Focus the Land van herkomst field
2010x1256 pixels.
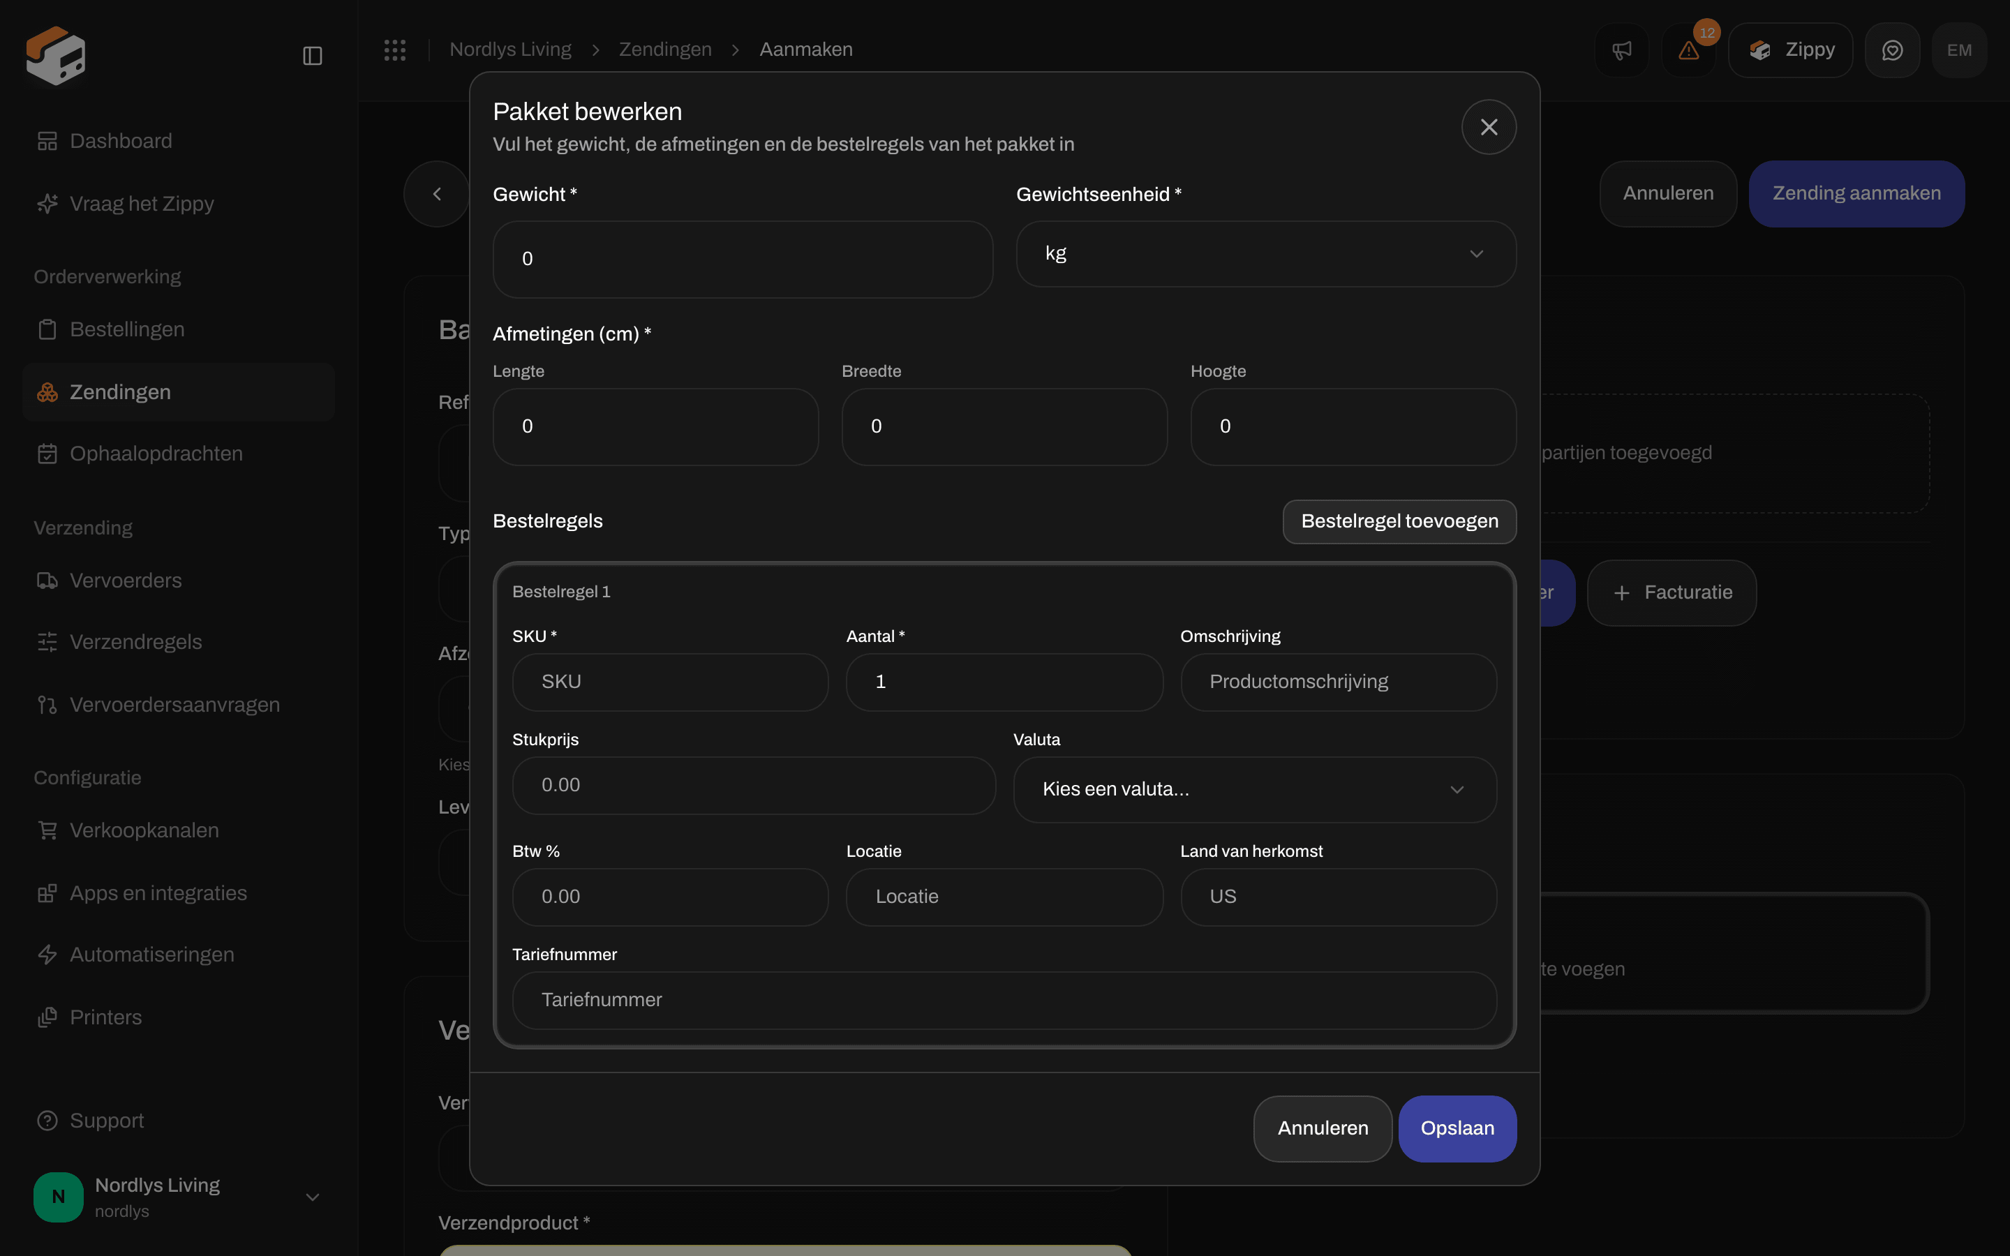click(1338, 897)
